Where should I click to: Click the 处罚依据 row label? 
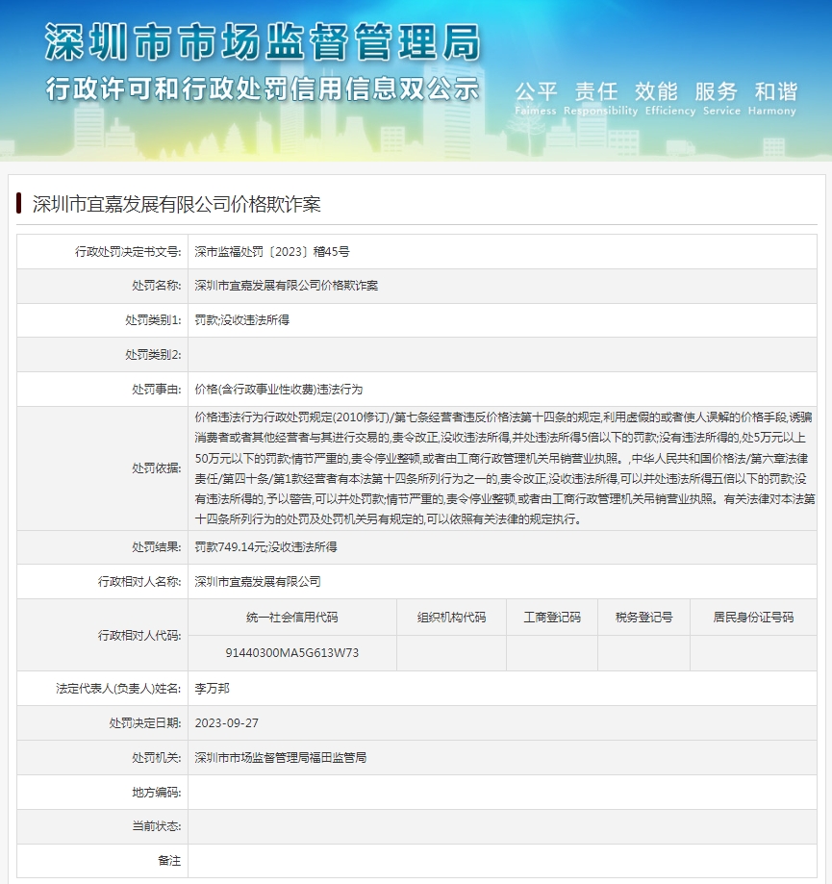point(157,467)
